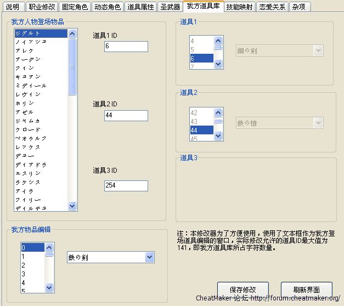The image size is (344, 306).
Task: Select entry 43 in the 道具2 list
Action: [194, 121]
